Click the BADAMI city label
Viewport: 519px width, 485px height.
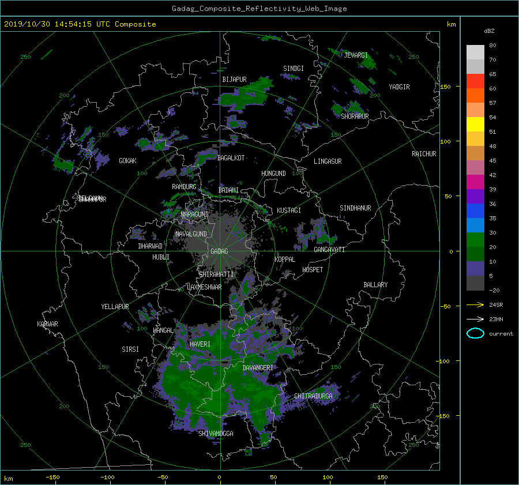click(x=228, y=190)
